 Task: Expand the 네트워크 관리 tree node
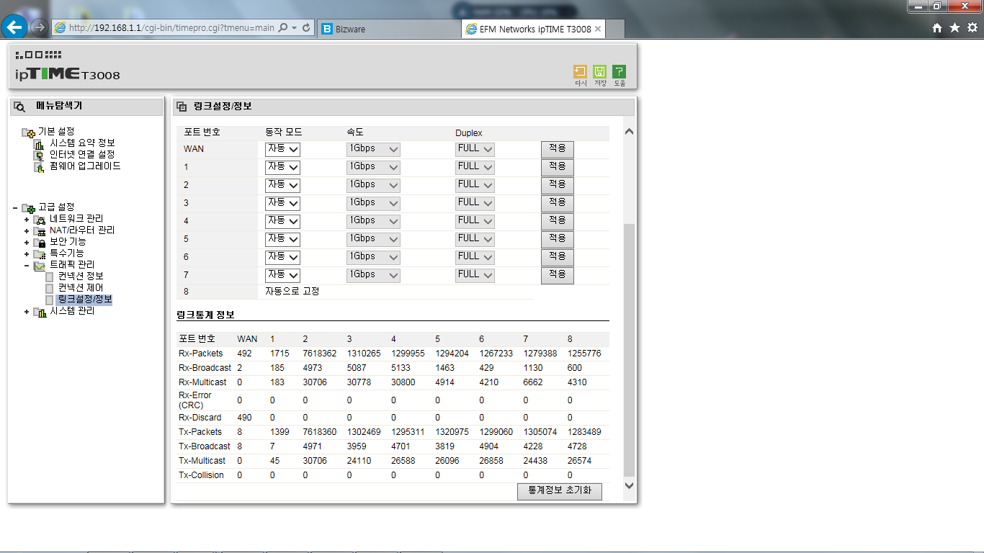click(27, 219)
